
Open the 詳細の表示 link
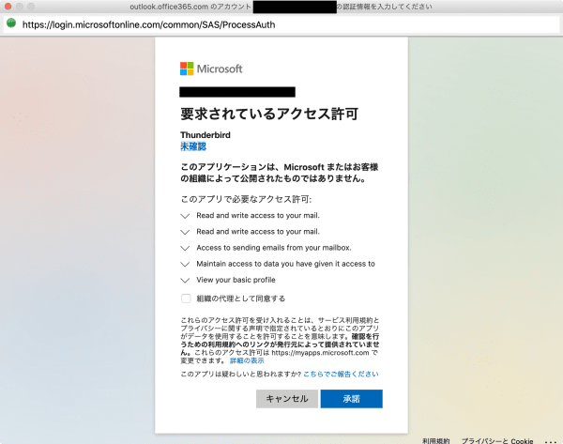point(247,360)
